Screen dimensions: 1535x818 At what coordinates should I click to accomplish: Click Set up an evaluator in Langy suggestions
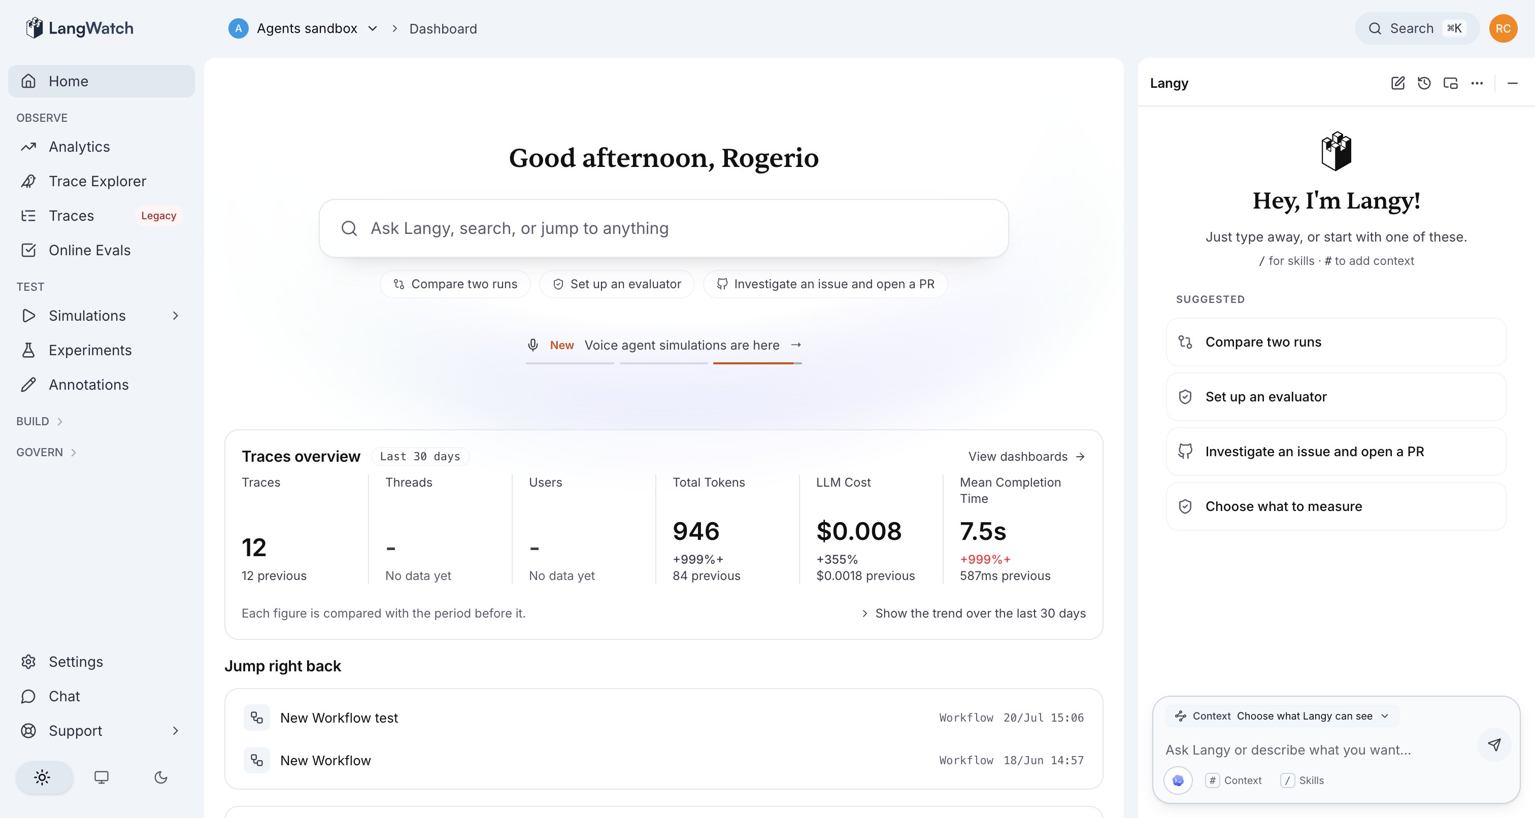(x=1336, y=397)
